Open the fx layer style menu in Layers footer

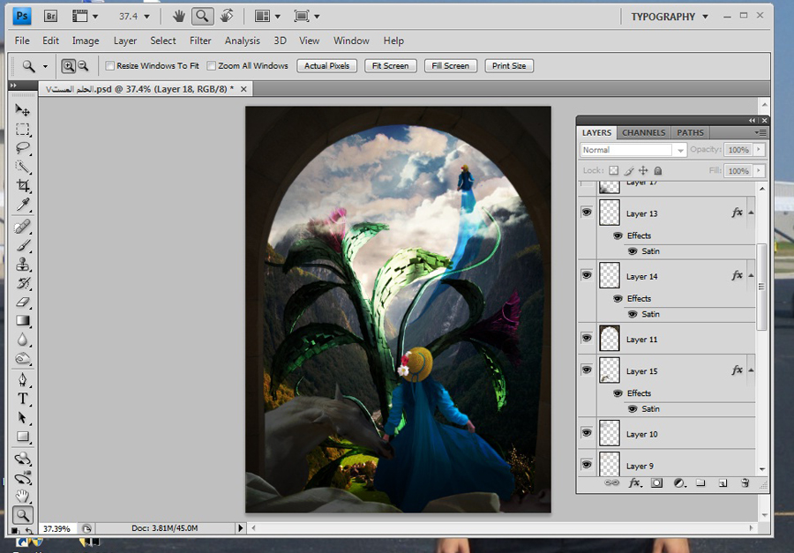point(635,483)
